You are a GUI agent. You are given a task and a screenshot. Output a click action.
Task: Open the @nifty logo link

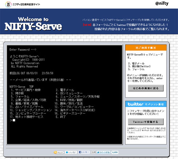coord(162,4)
